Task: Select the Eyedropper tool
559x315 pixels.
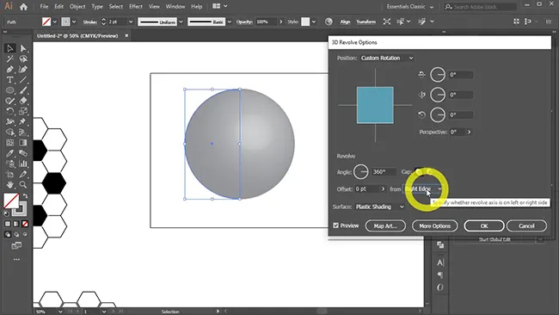Action: 10,153
